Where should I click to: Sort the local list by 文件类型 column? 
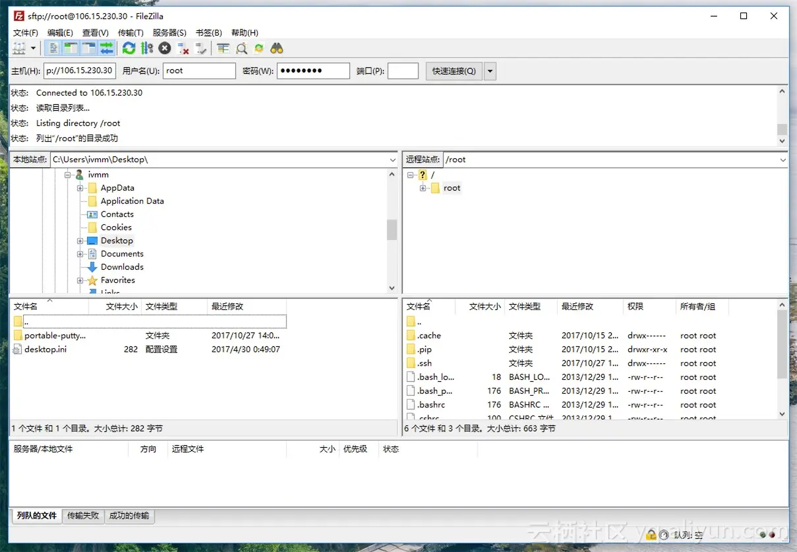(x=174, y=307)
